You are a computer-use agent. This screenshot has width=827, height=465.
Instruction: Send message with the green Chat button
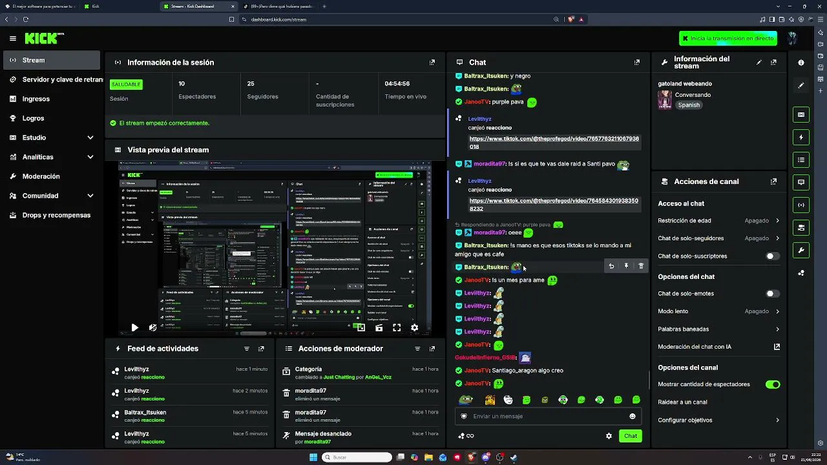631,436
